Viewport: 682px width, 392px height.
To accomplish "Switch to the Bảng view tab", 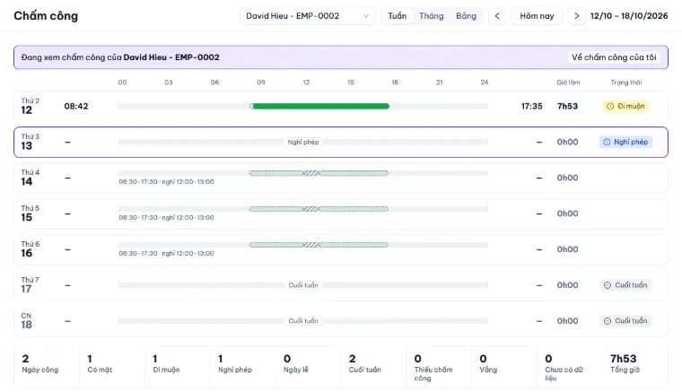I will tap(466, 16).
